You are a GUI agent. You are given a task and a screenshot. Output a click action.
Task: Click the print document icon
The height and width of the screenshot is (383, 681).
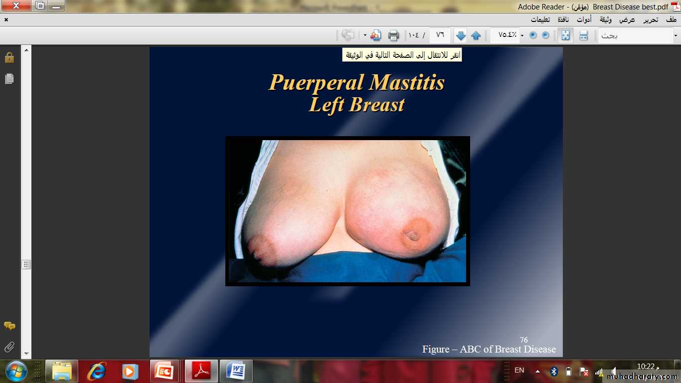[394, 35]
